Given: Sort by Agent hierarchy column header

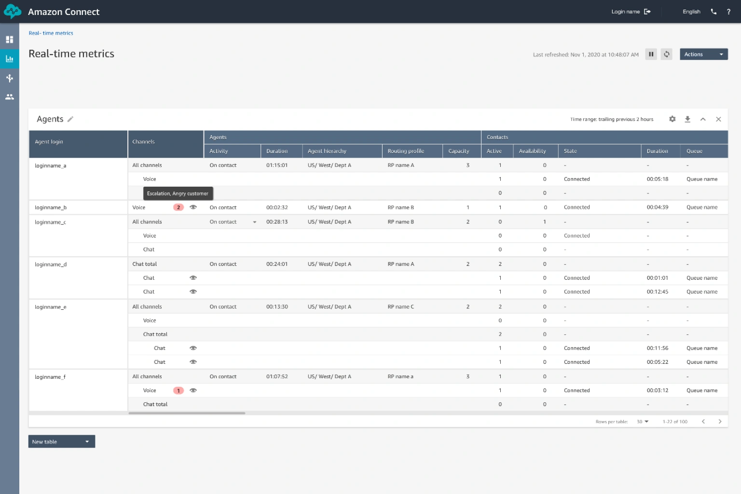Looking at the screenshot, I should pyautogui.click(x=342, y=151).
